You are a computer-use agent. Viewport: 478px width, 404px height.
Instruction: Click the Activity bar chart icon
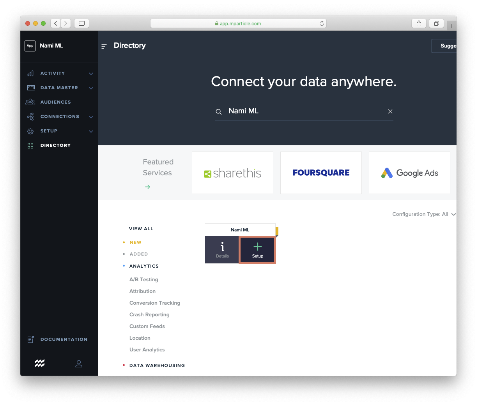pyautogui.click(x=30, y=73)
